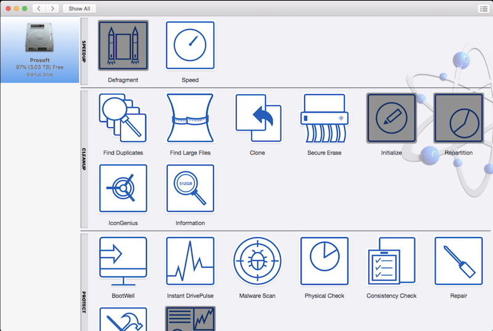Screen dimensions: 493x331
Task: Select Instant DrivePulse tool
Action: (190, 261)
